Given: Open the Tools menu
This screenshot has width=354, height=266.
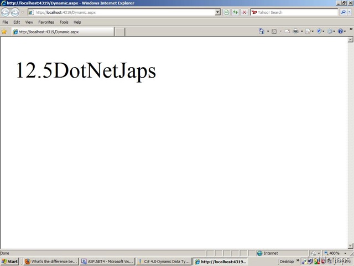Looking at the screenshot, I should click(64, 22).
